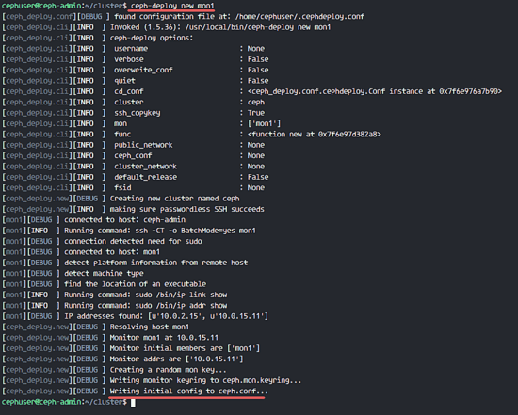Click the "Creating a random mon key..." line

pos(169,370)
